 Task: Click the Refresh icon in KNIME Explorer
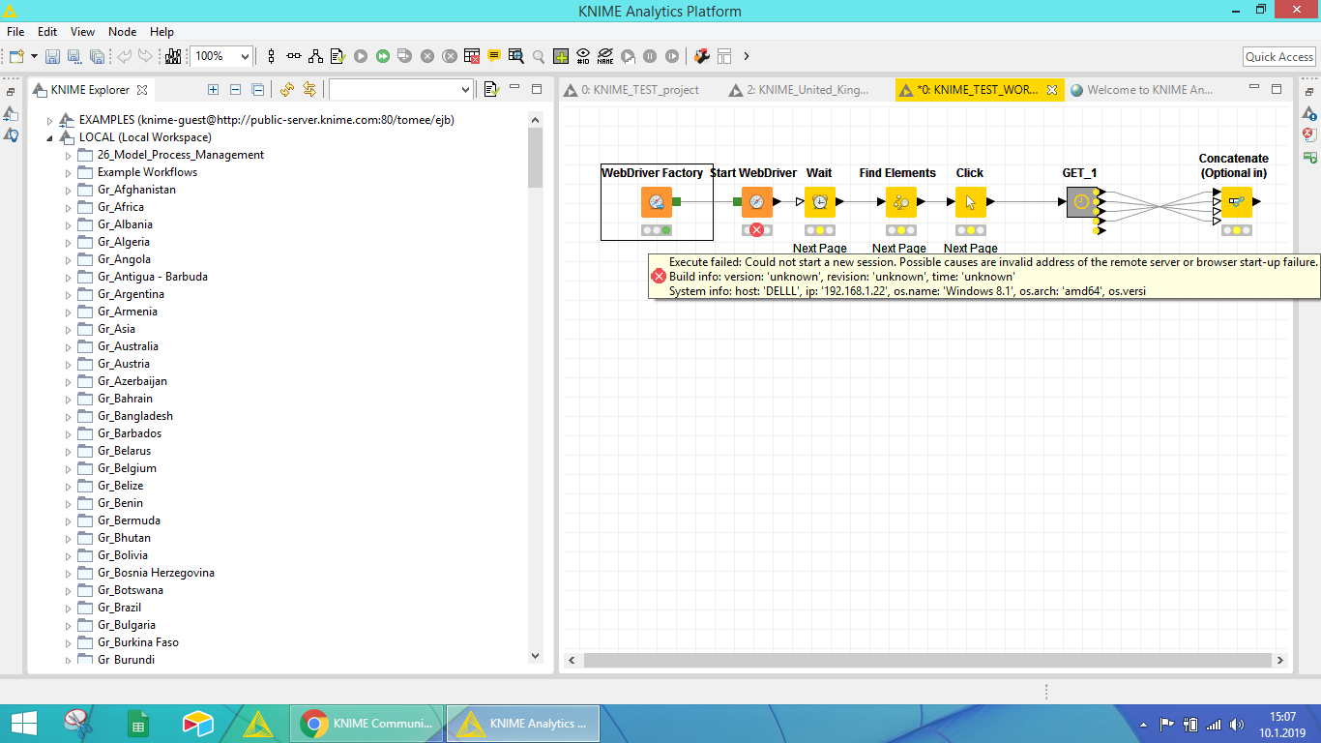click(x=286, y=89)
